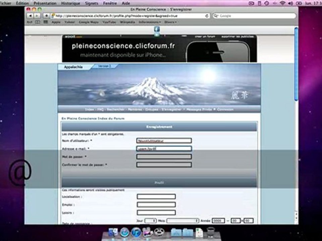Screen dimensions: 322x241
Task: Click the Facebook icon above the banner
Action: pos(157,29)
